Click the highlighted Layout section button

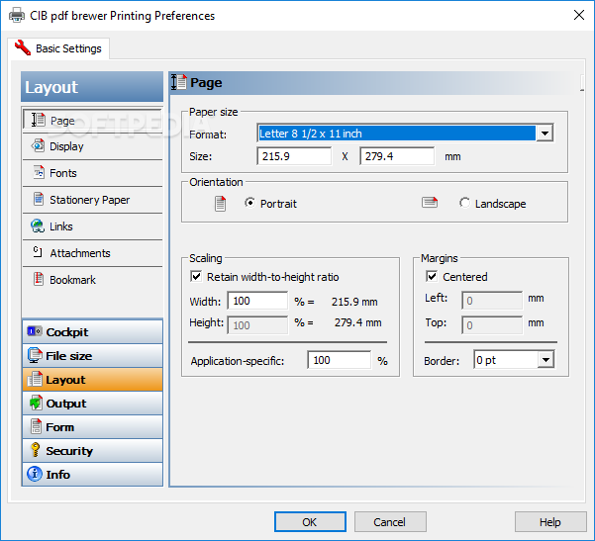pyautogui.click(x=93, y=379)
